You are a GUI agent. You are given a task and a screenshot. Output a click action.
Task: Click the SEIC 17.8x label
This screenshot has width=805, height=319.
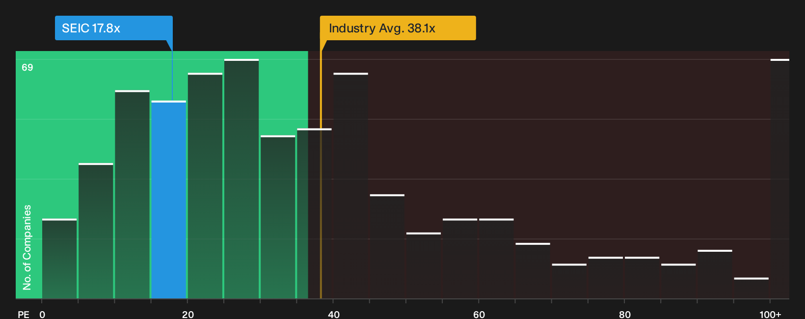[x=113, y=28]
